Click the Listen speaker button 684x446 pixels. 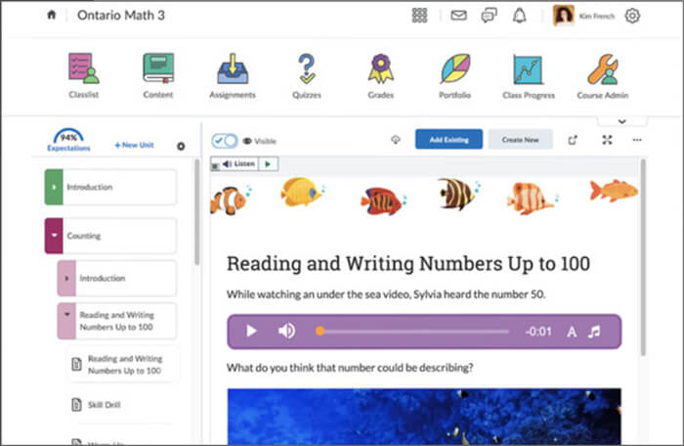[238, 163]
